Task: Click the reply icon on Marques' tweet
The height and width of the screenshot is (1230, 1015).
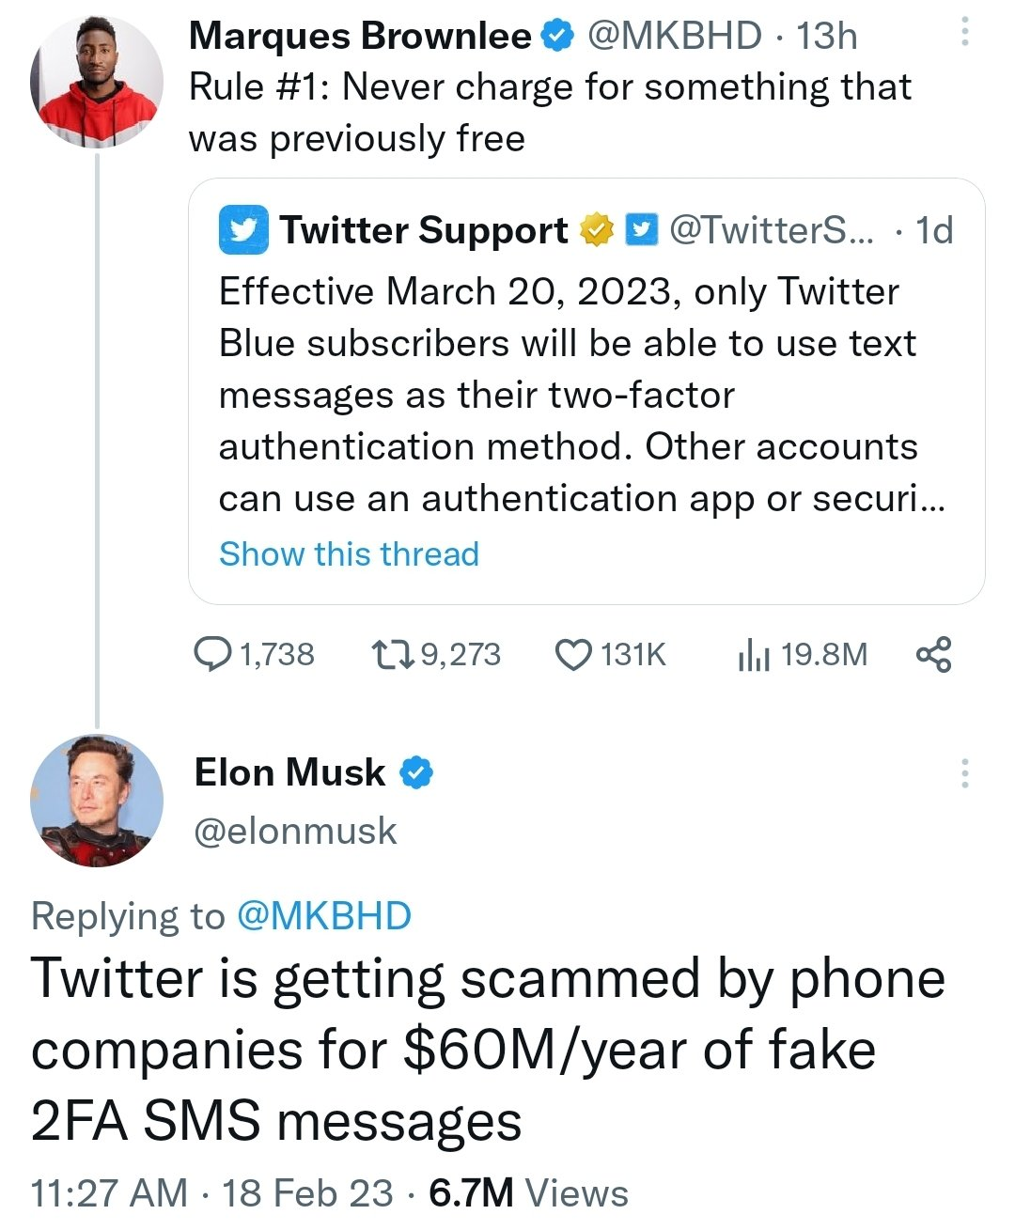Action: click(212, 654)
